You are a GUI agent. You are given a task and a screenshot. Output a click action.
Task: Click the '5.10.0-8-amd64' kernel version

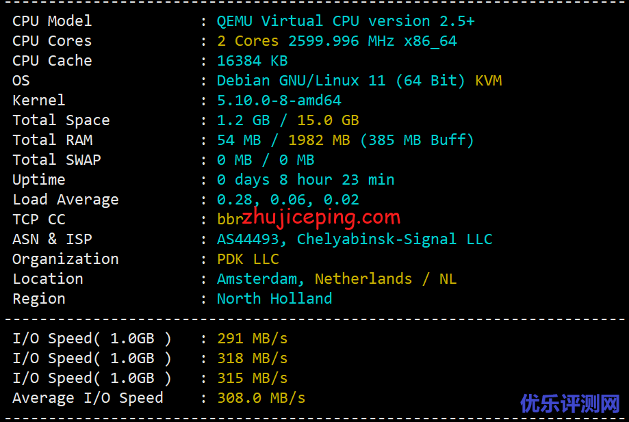pos(279,100)
